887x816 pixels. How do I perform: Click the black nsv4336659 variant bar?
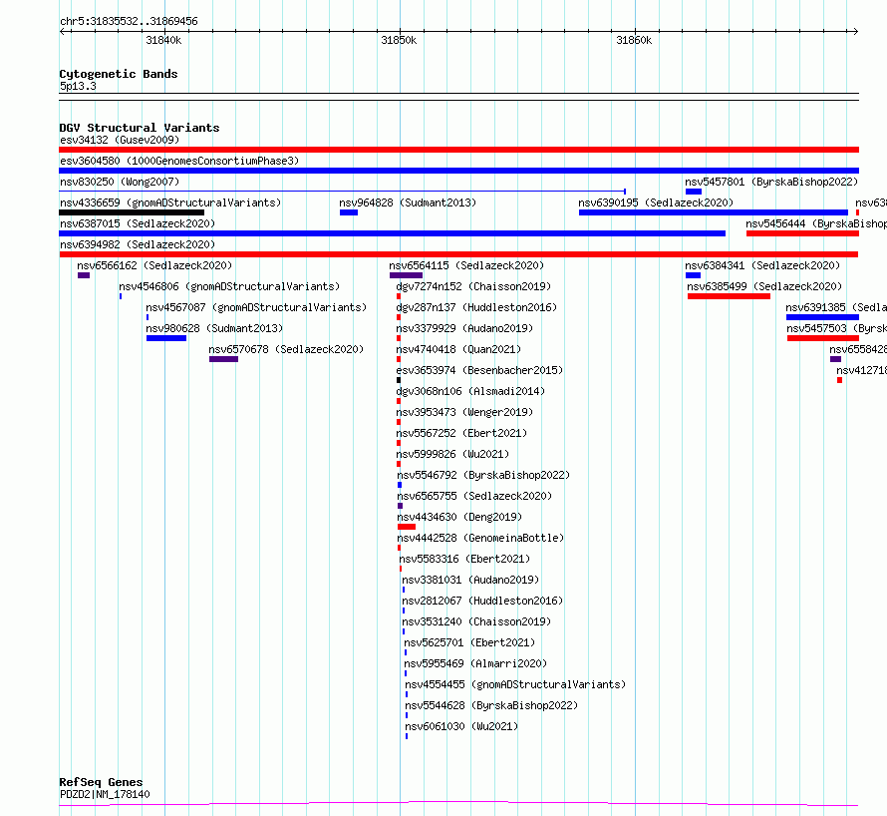point(132,212)
